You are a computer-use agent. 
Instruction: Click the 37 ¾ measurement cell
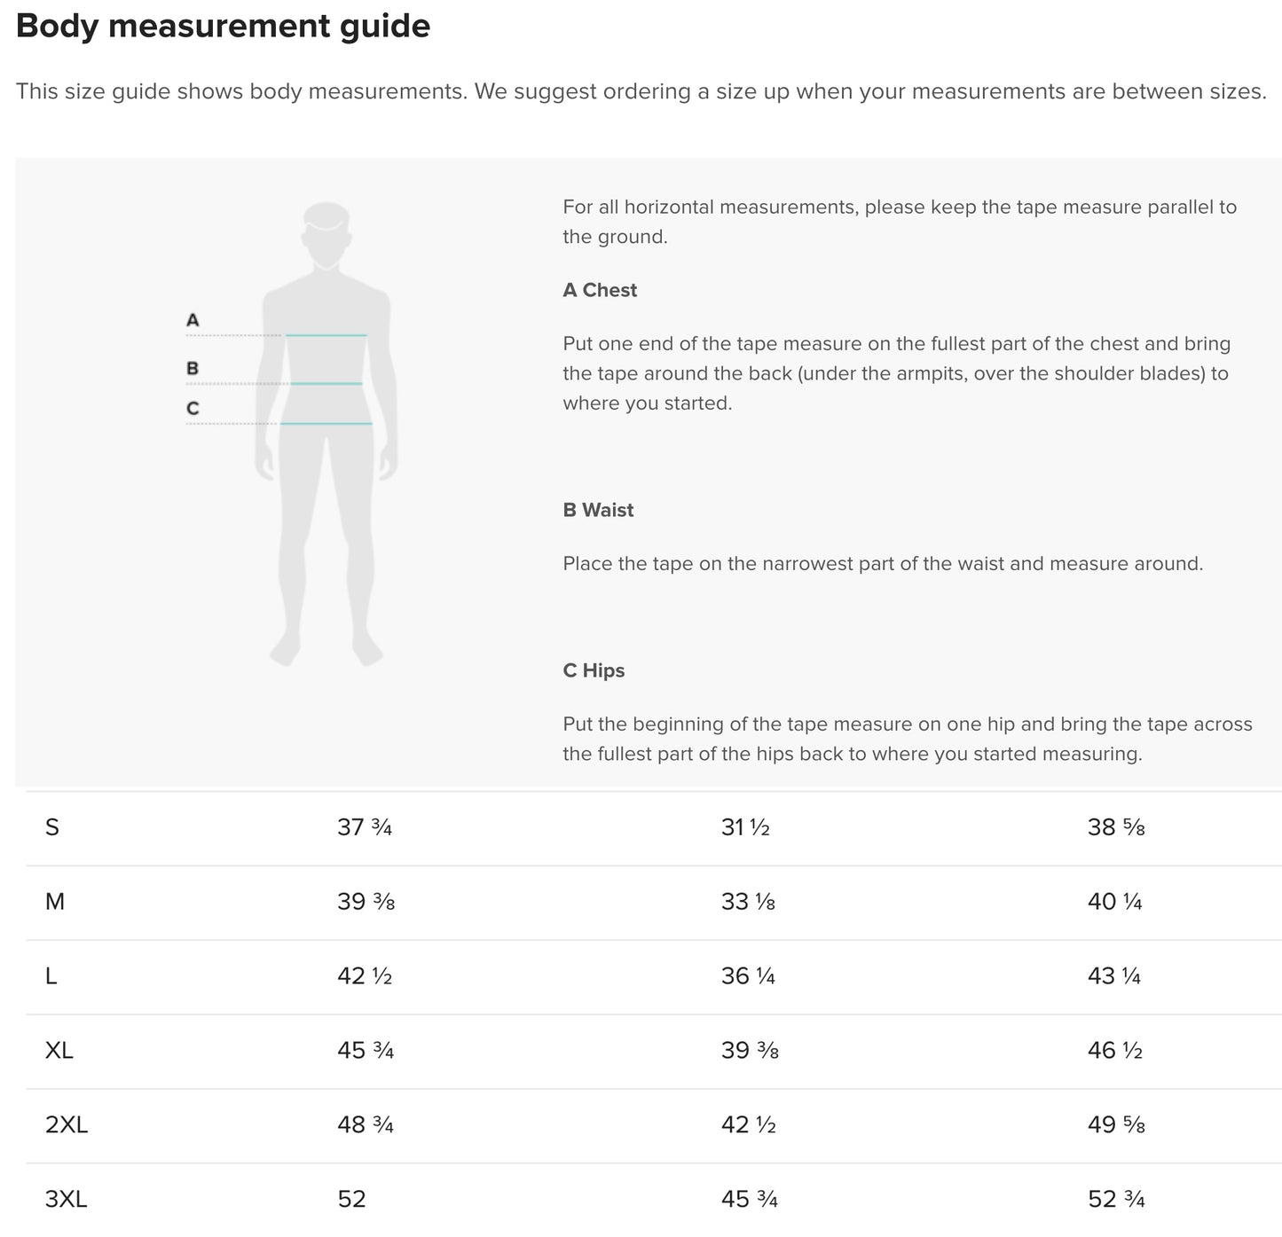tap(365, 827)
